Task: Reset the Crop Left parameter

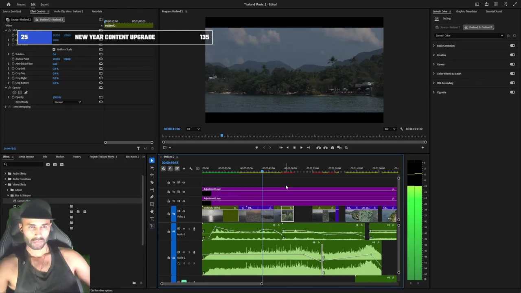Action: (101, 68)
